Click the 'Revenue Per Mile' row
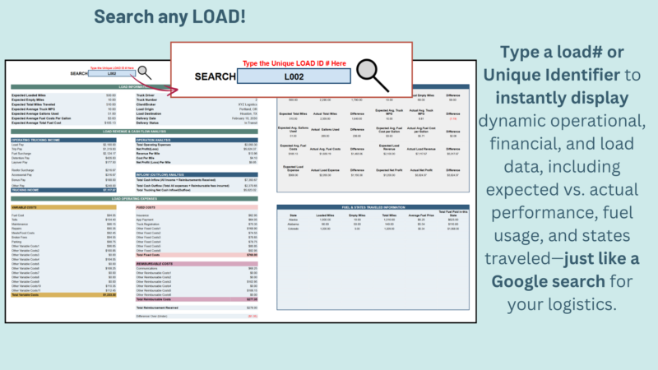This screenshot has height=370, width=658. pyautogui.click(x=197, y=154)
